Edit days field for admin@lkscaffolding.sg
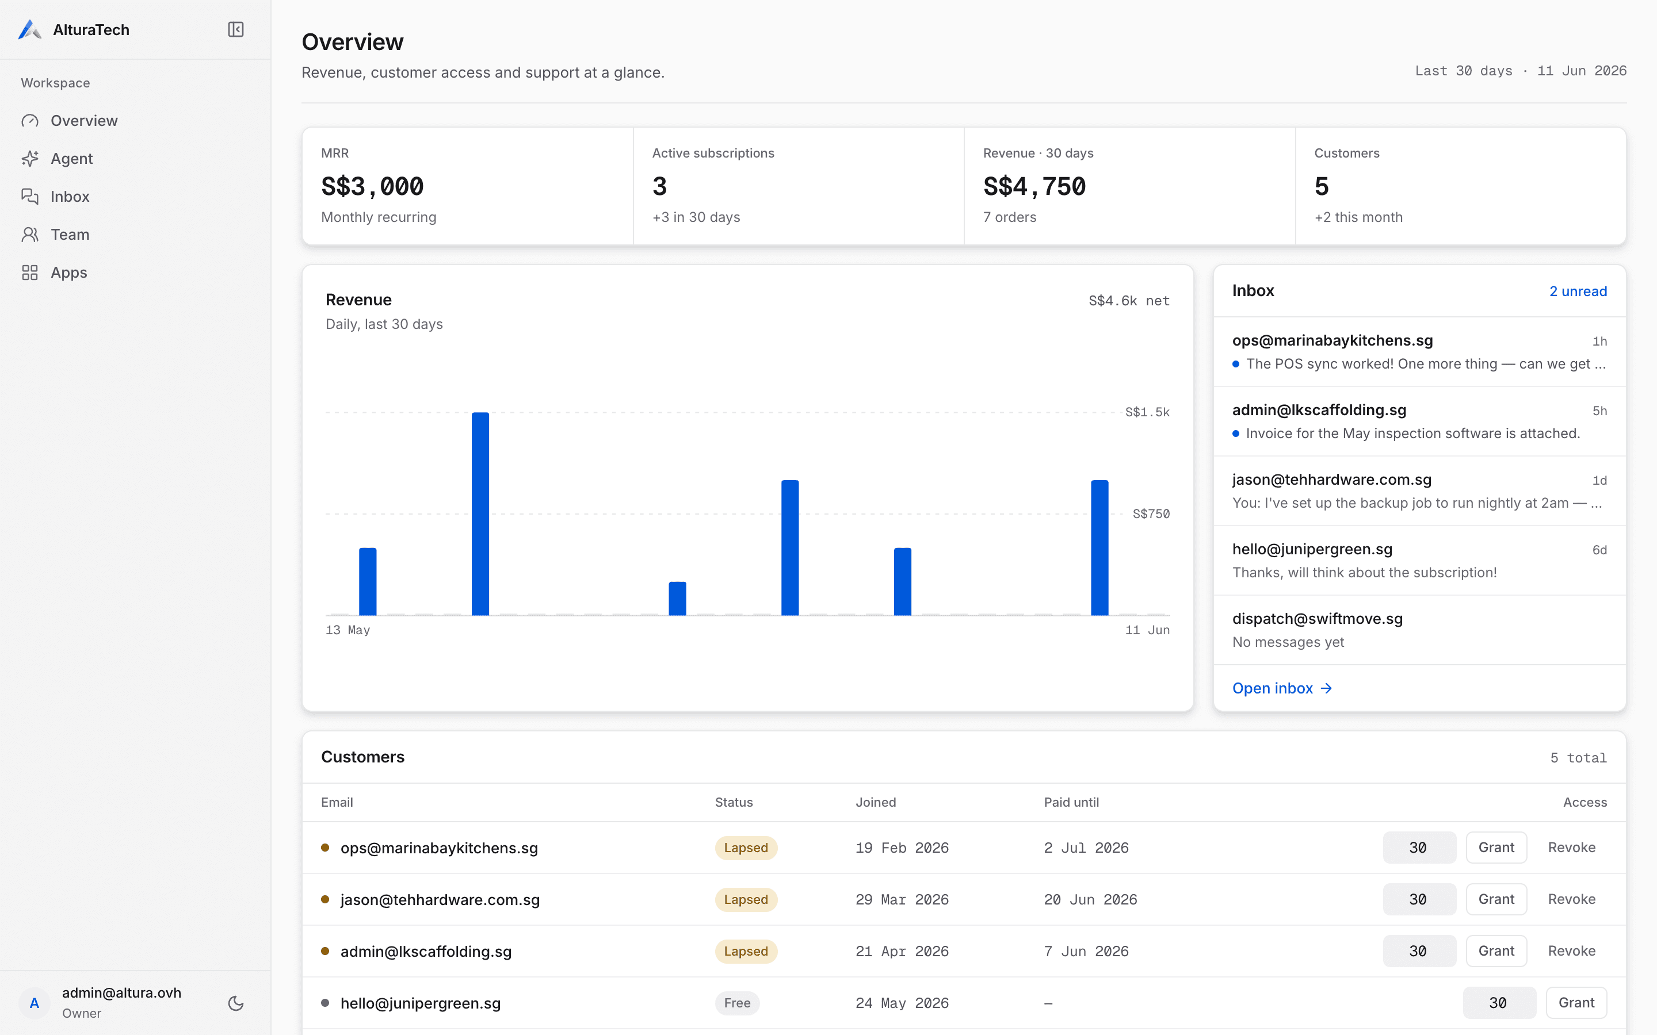 (1419, 951)
